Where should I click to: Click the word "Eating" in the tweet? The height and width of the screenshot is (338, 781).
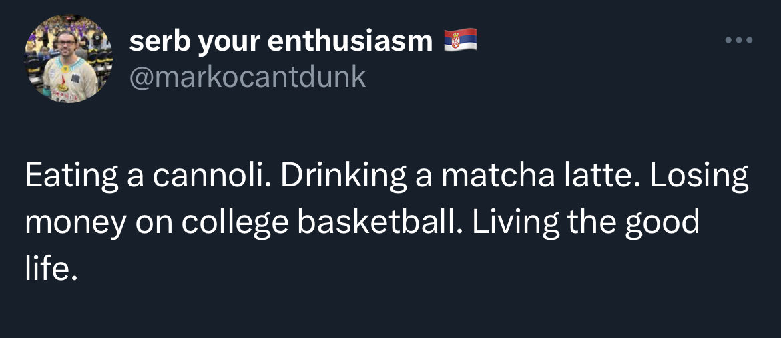click(x=71, y=178)
